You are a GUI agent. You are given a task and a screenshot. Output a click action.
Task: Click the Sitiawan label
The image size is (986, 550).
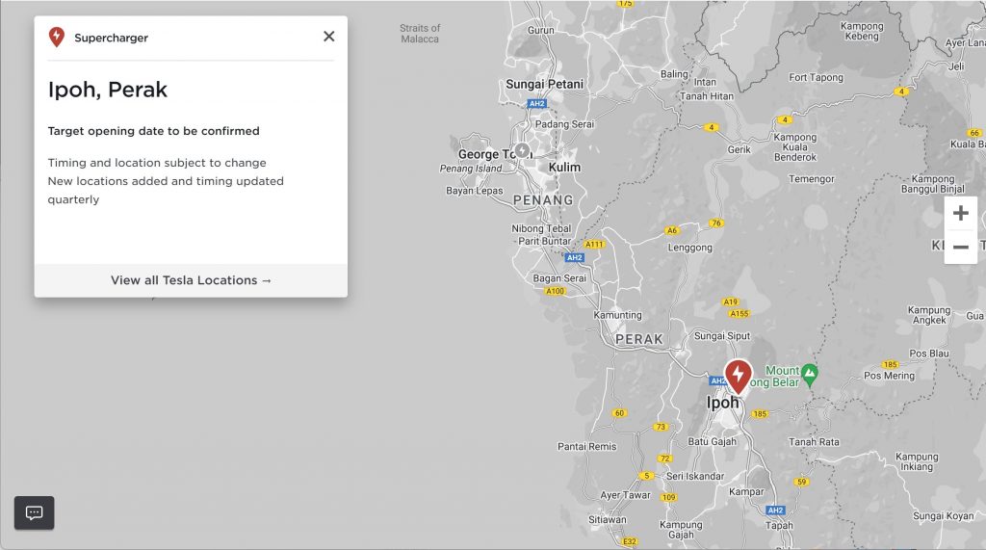(607, 520)
